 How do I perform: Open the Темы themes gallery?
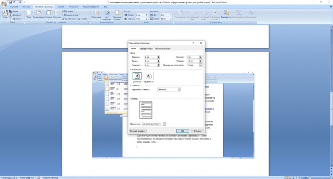point(5,15)
